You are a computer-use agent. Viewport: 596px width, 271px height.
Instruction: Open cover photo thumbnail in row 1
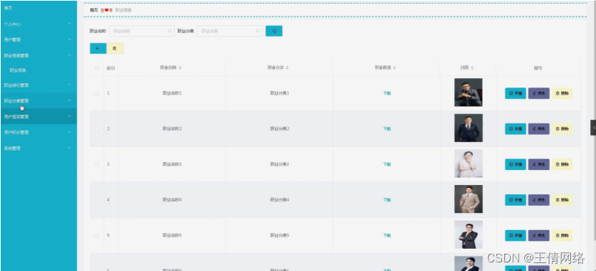[x=468, y=92]
